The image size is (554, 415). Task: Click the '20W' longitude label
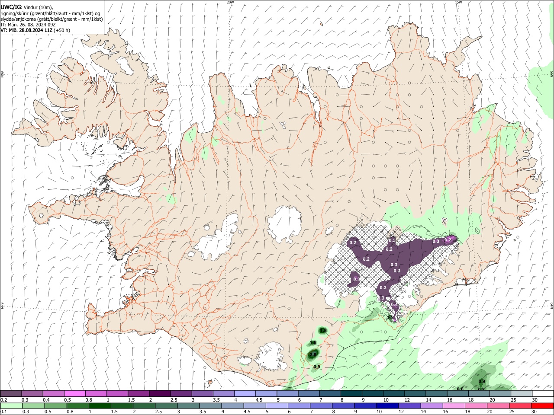coord(230,2)
